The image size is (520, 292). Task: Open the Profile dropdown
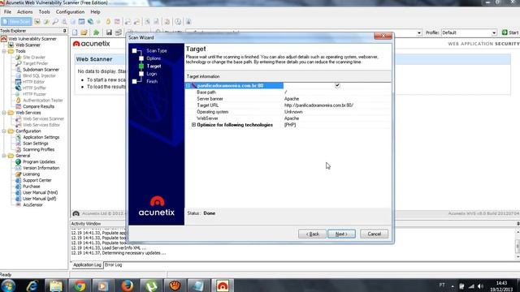coord(494,32)
